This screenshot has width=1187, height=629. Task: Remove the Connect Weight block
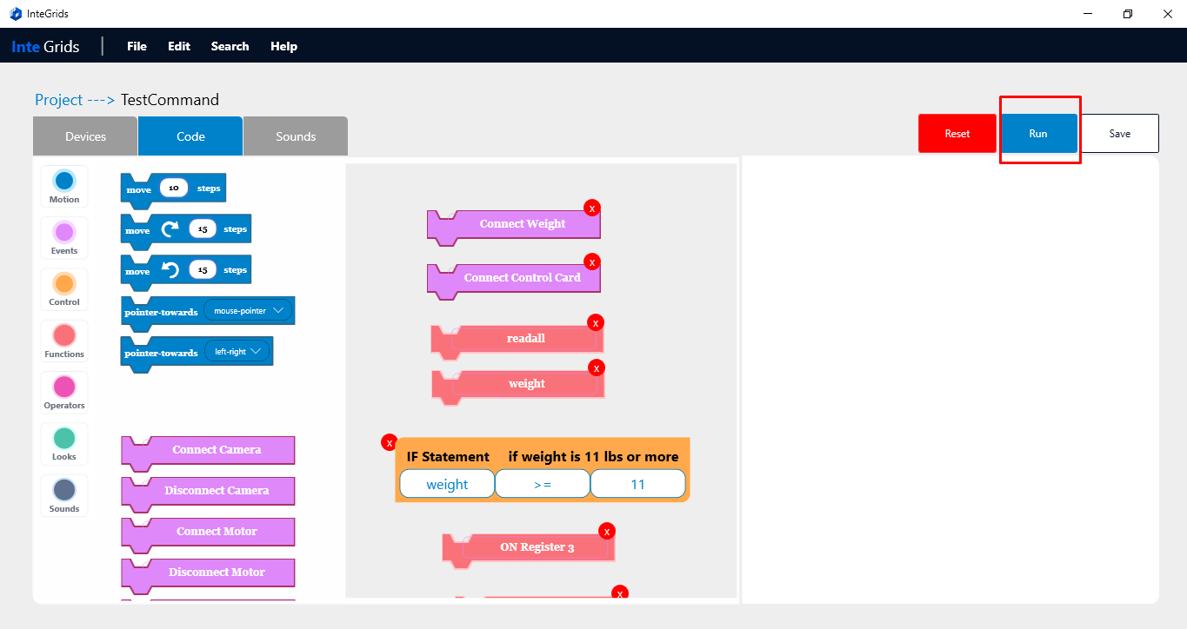pos(592,208)
